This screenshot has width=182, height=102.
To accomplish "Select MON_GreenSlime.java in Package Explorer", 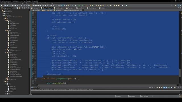I will [x=15, y=51].
